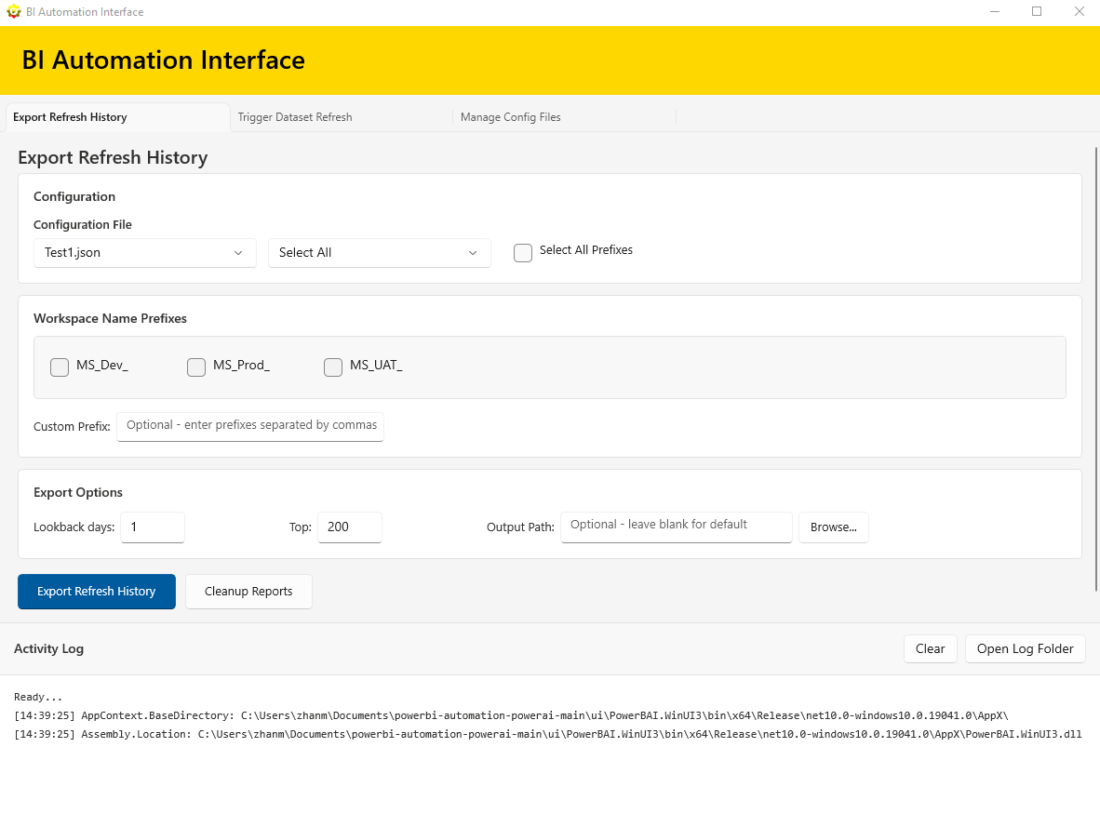Clear the Activity Log
This screenshot has width=1100, height=827.
930,648
